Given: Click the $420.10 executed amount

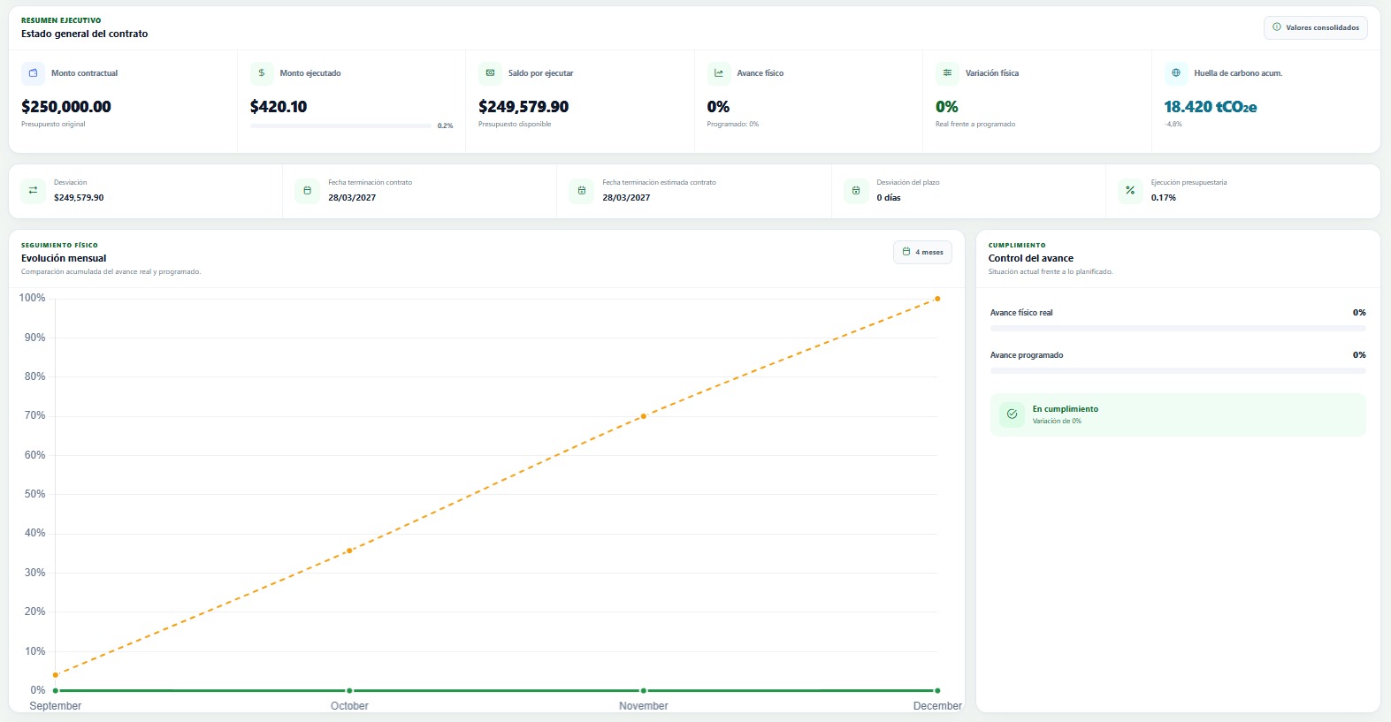Looking at the screenshot, I should 279,107.
